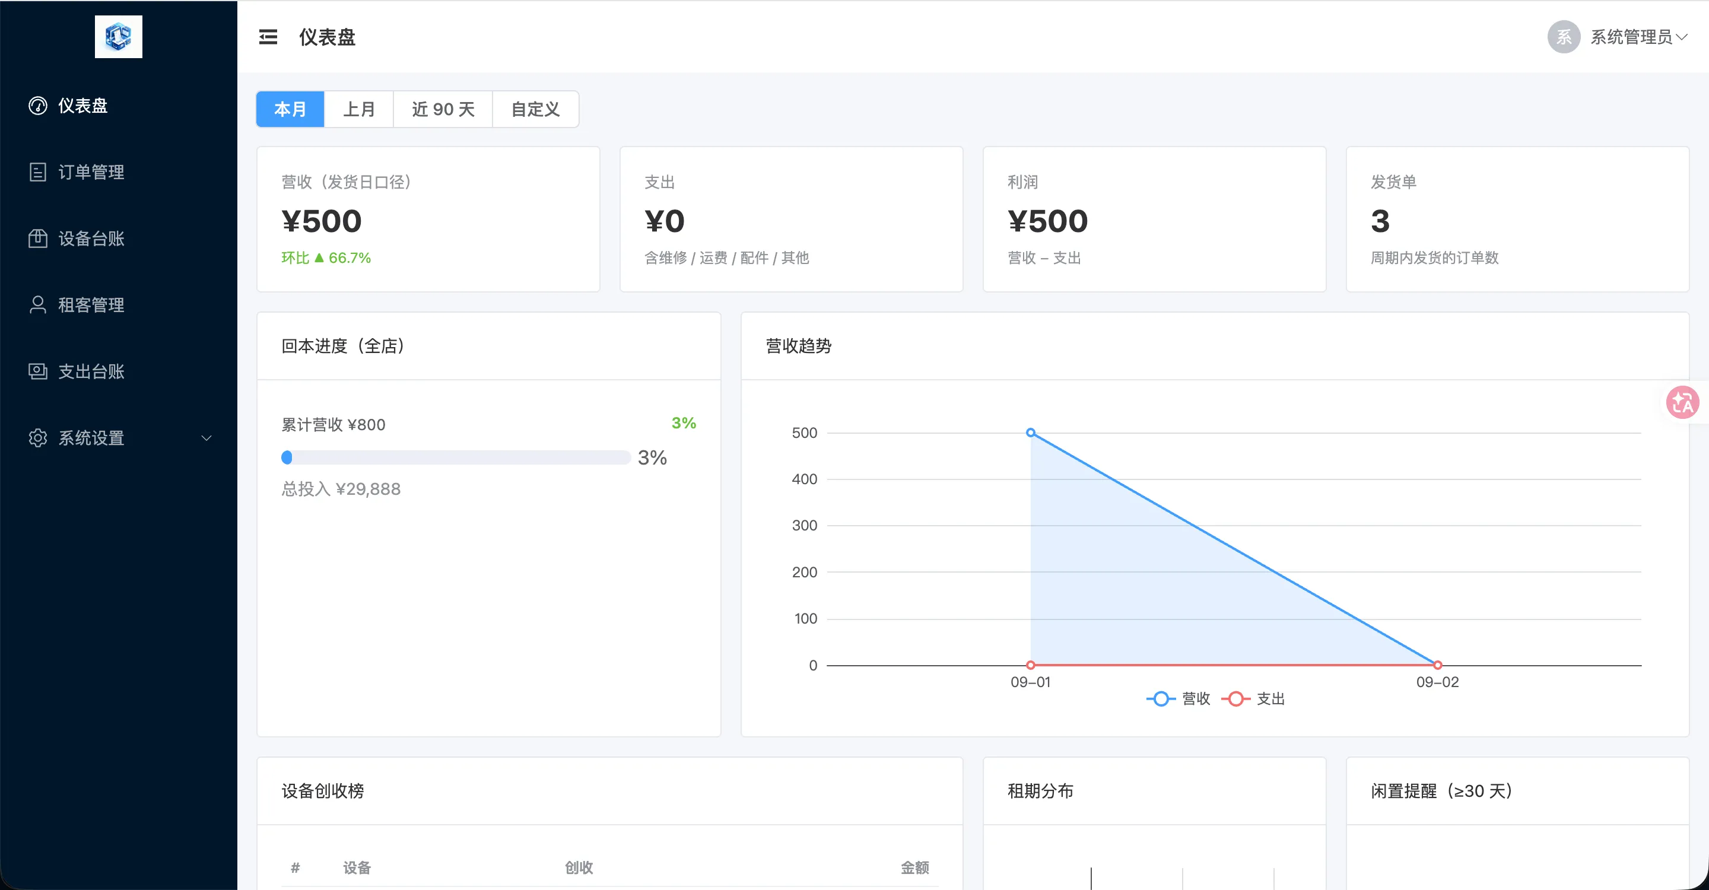
Task: Toggle 营收 series in chart legend
Action: [x=1178, y=699]
